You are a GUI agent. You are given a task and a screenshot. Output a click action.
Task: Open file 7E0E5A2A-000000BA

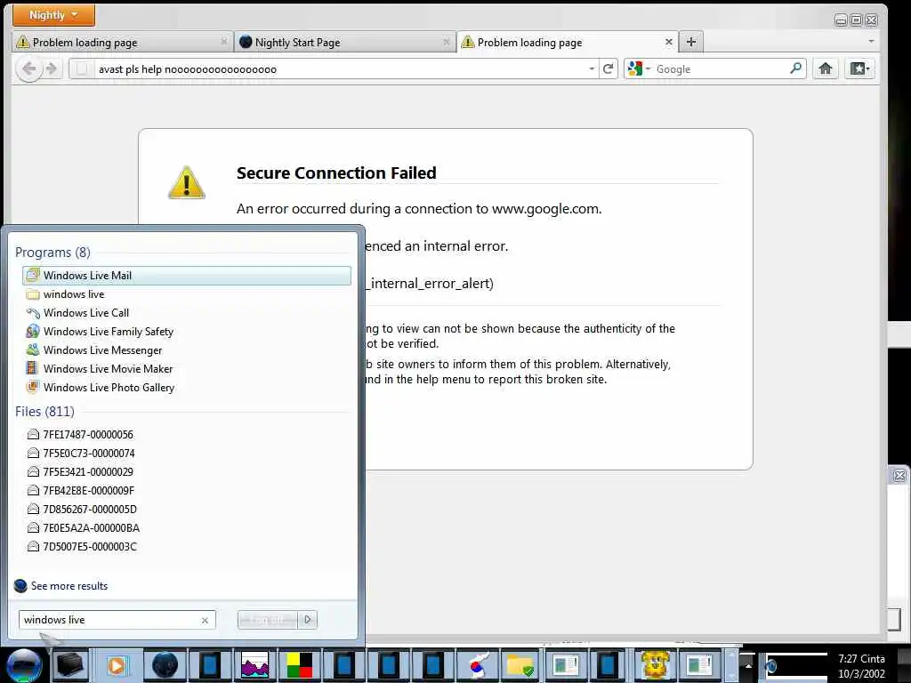click(187, 528)
